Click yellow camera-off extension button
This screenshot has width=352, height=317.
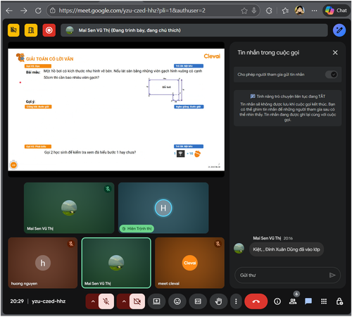point(13,30)
